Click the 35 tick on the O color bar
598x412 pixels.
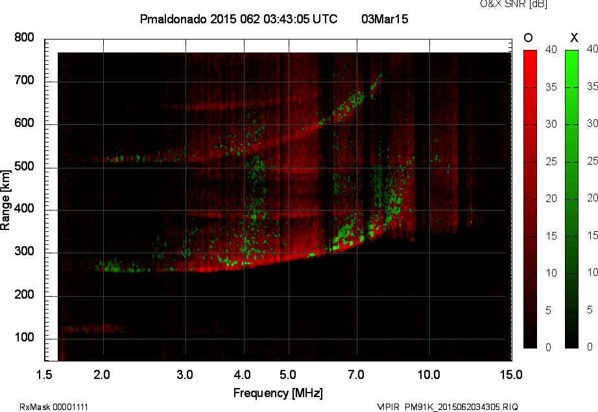pos(551,87)
